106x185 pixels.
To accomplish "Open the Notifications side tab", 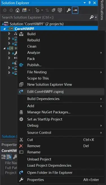I will point(102,10).
